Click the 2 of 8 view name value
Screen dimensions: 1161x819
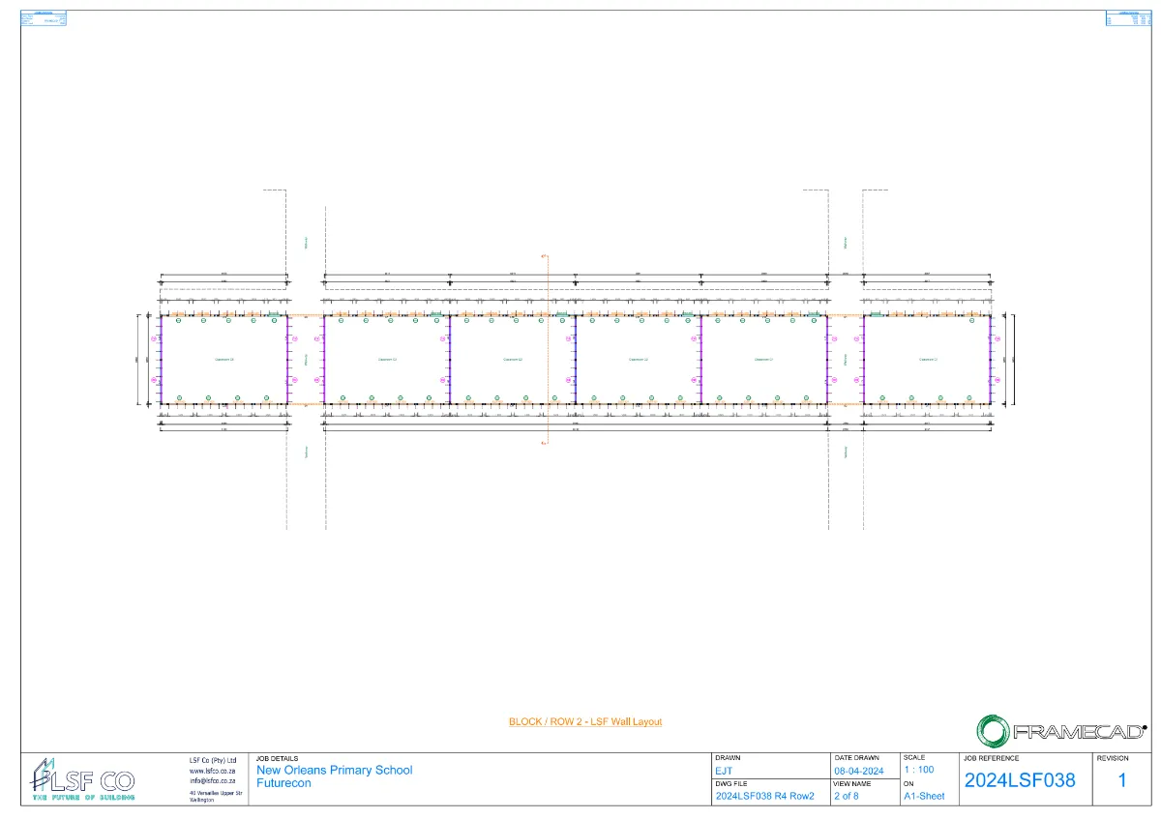point(846,797)
